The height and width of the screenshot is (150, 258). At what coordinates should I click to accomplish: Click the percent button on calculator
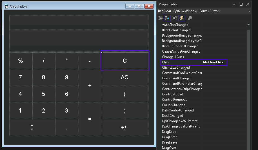click(21, 61)
